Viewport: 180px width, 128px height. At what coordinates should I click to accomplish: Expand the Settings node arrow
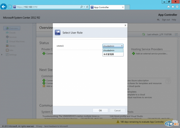(x=2, y=55)
